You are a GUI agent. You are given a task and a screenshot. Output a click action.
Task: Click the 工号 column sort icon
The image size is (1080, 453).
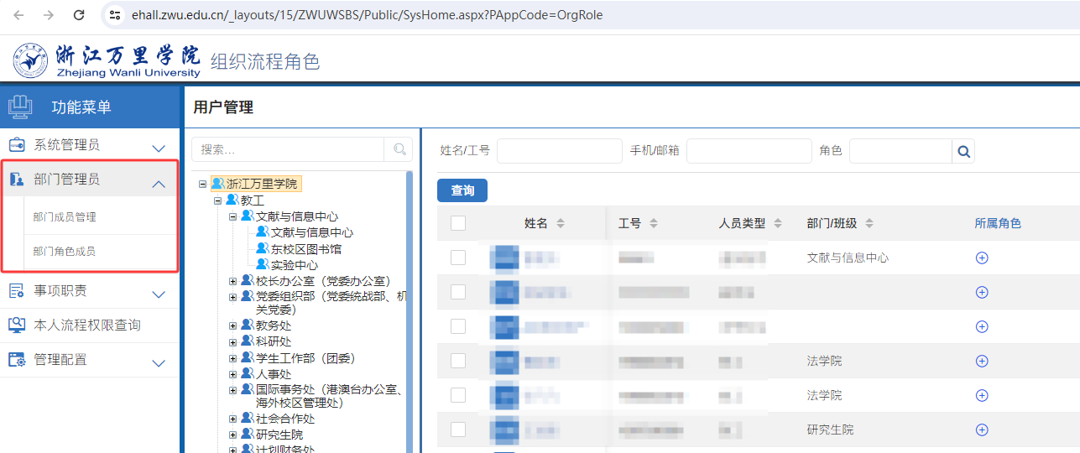[654, 224]
